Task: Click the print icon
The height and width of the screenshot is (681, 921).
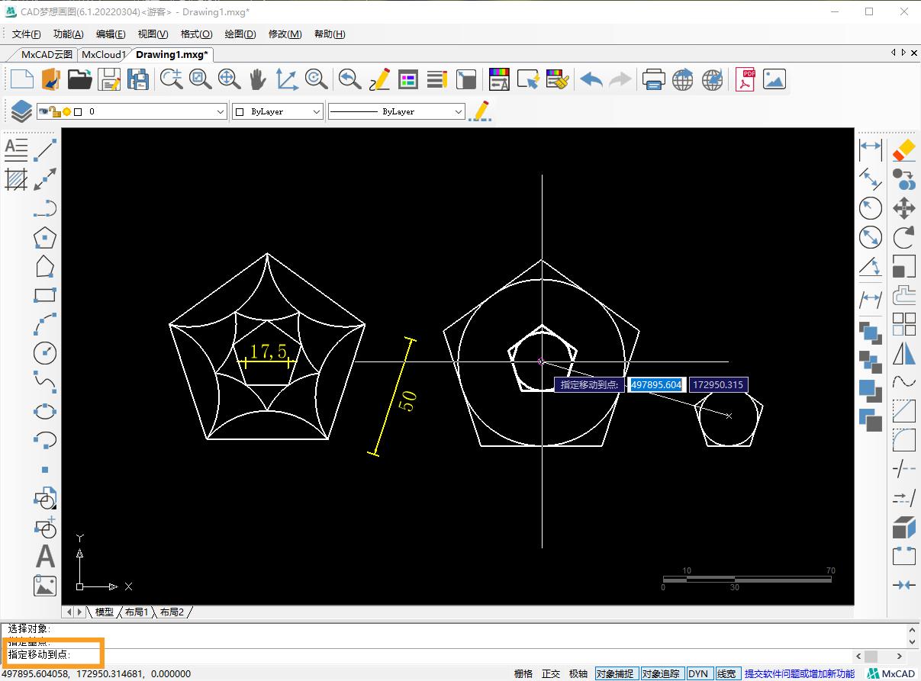Action: (x=653, y=79)
